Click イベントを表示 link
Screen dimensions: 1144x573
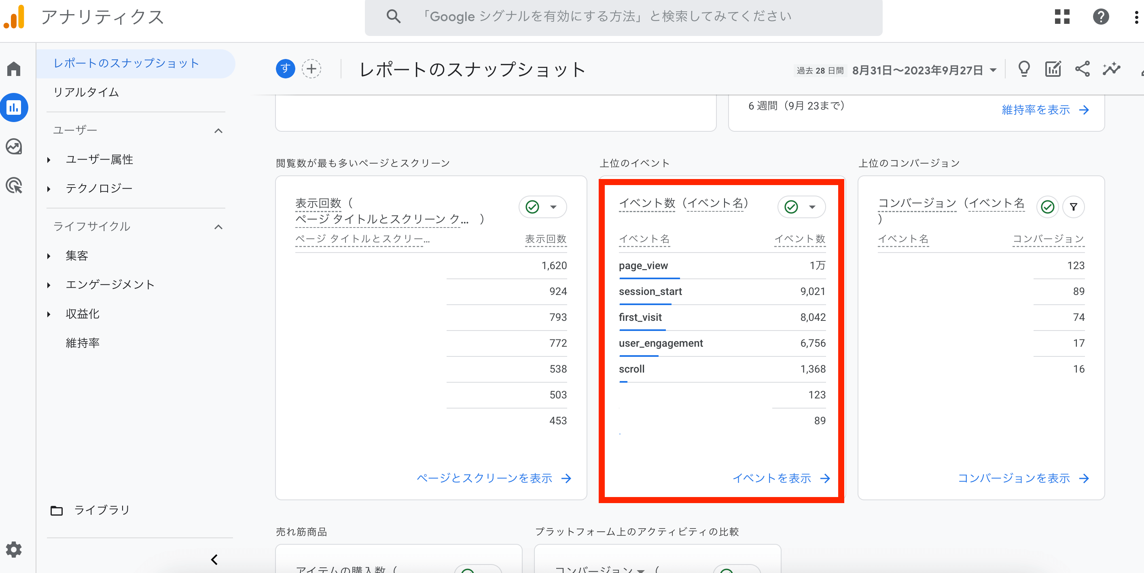781,478
